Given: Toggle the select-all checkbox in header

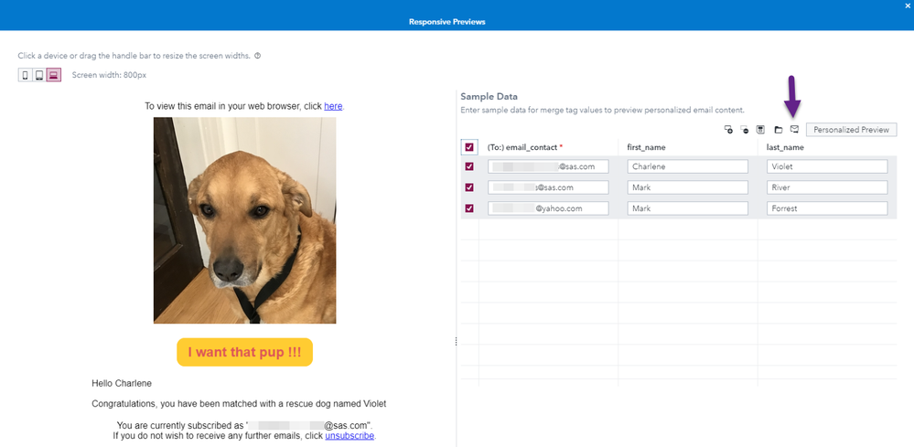Looking at the screenshot, I should tap(469, 147).
